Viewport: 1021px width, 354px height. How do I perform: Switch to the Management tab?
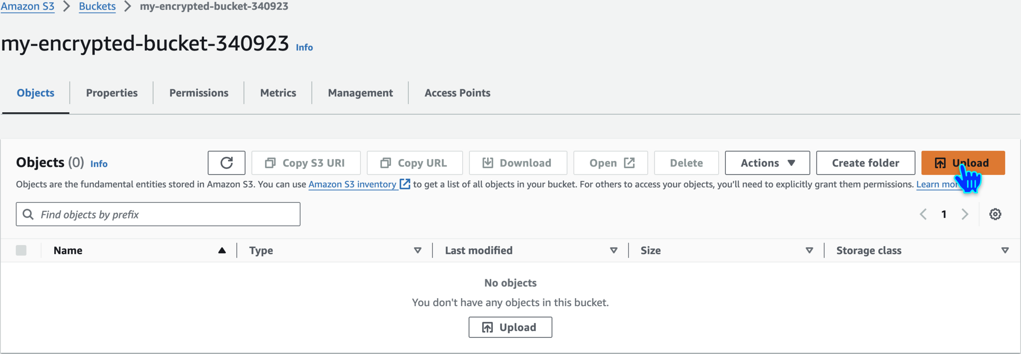[x=360, y=93]
